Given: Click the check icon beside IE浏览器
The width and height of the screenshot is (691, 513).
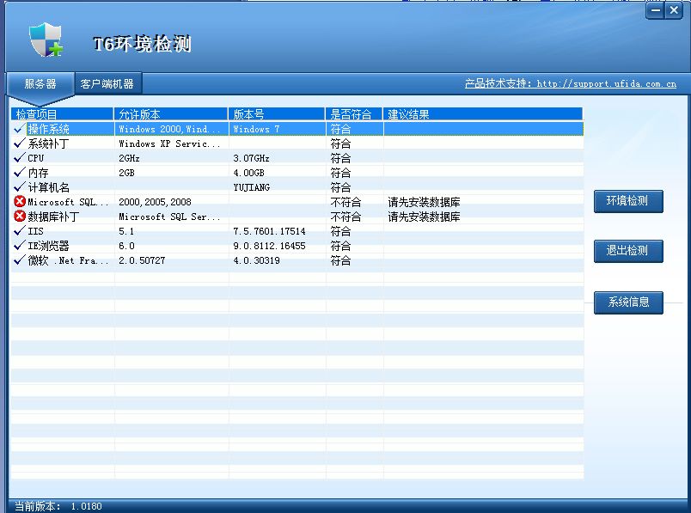Looking at the screenshot, I should pyautogui.click(x=19, y=246).
